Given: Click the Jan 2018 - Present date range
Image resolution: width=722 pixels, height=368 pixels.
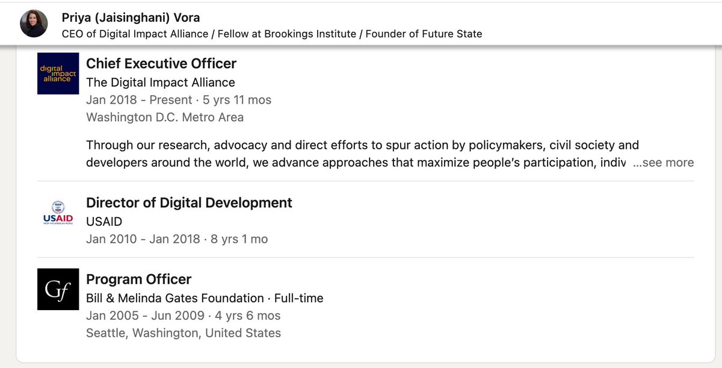Looking at the screenshot, I should (x=139, y=100).
